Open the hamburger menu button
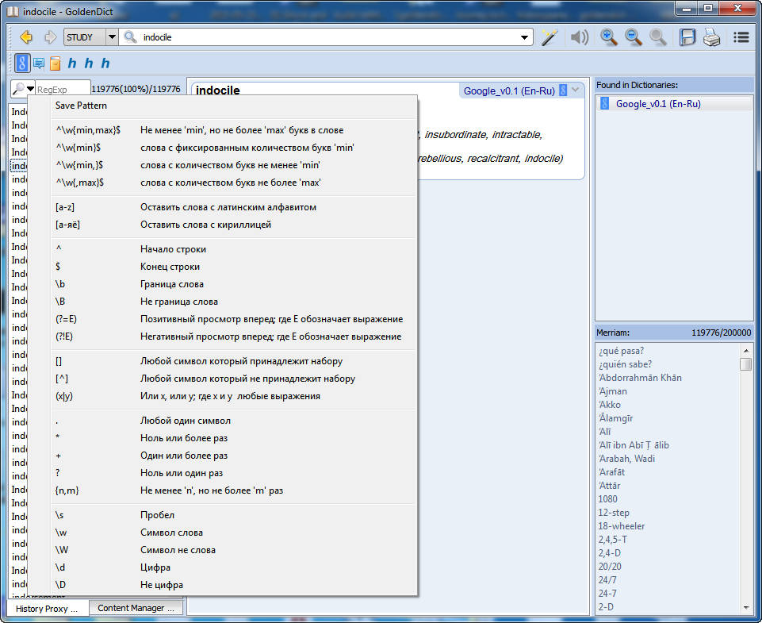The width and height of the screenshot is (762, 623). click(x=741, y=37)
